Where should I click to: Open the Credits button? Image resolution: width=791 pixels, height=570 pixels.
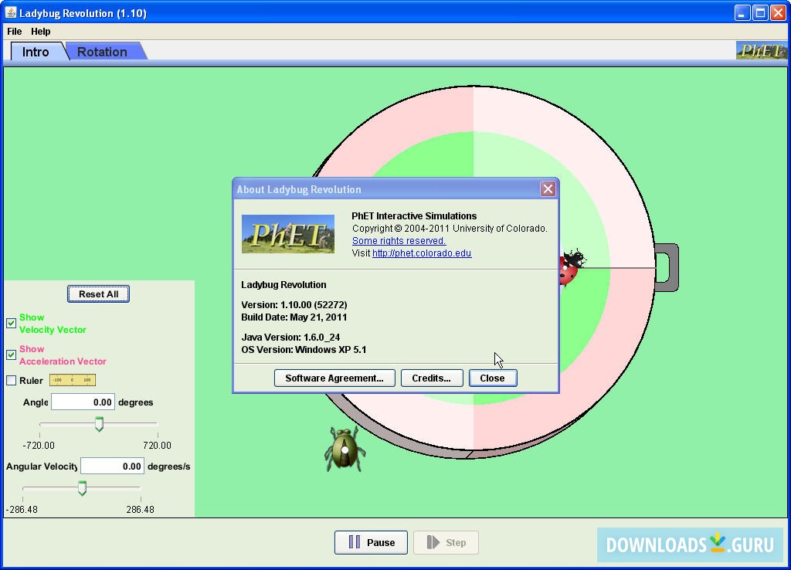431,378
